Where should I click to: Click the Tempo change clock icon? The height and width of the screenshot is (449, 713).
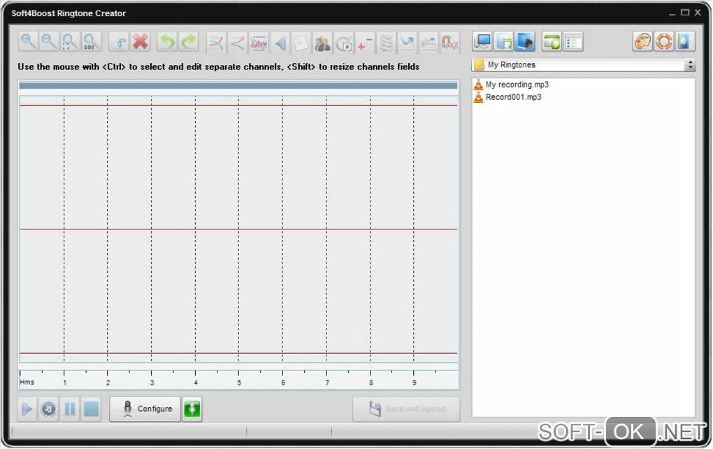[x=344, y=43]
